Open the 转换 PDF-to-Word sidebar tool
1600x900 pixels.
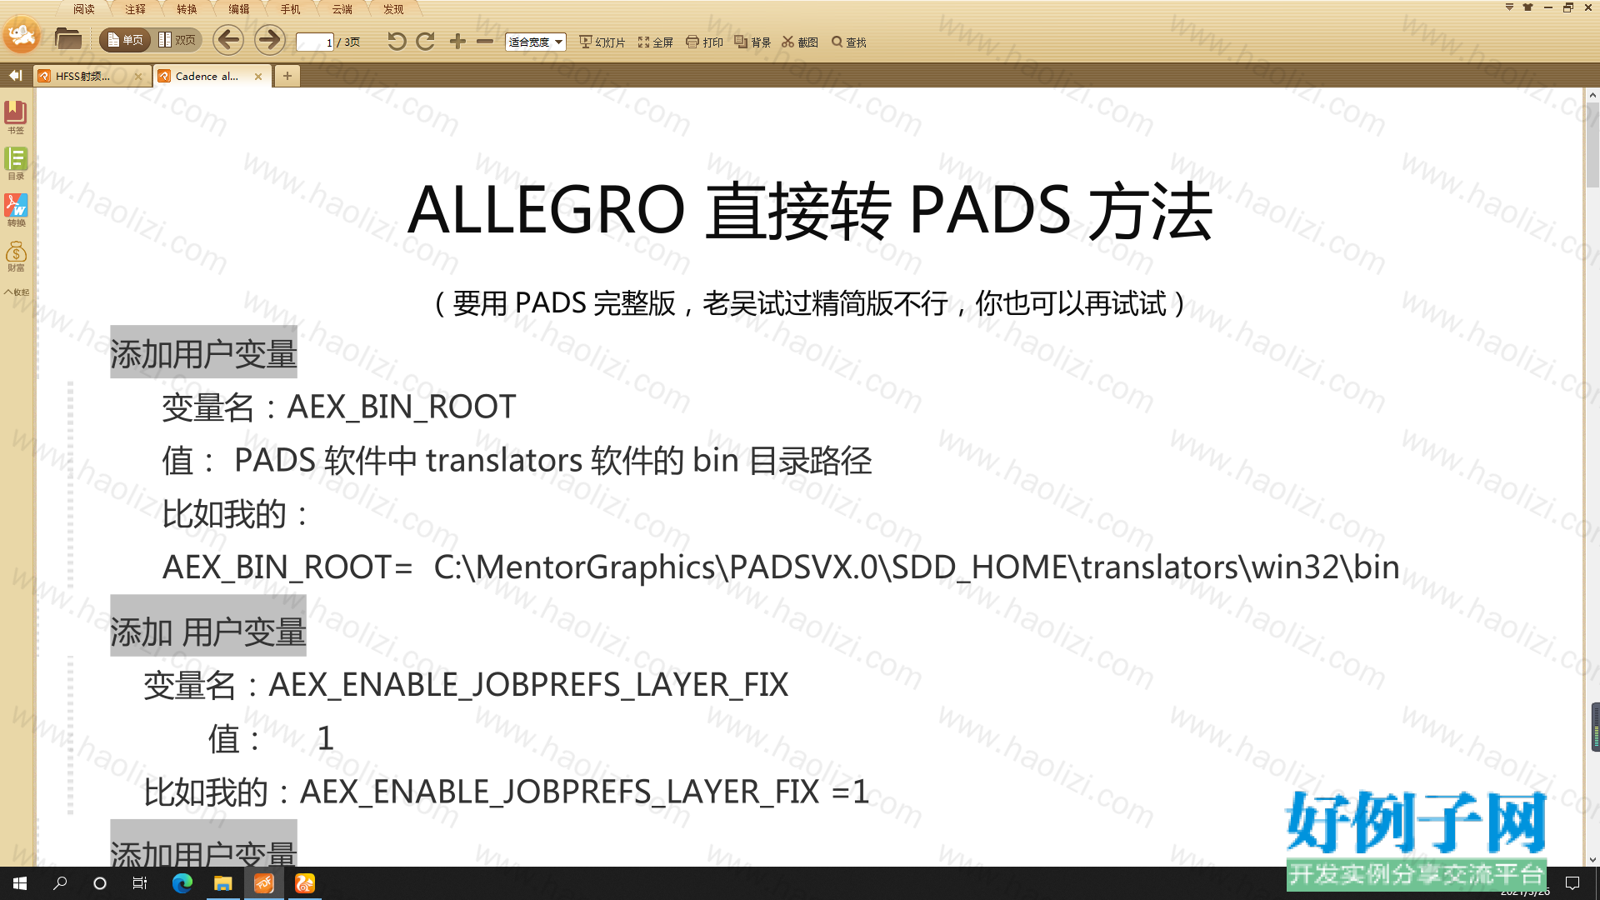pyautogui.click(x=16, y=209)
